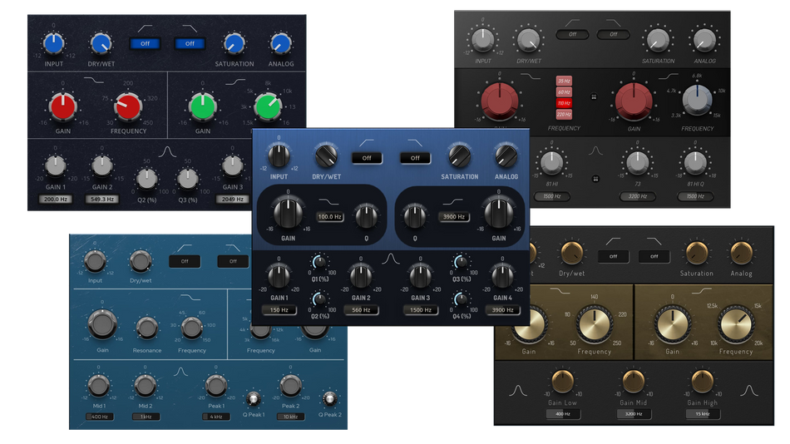Click the high shelf icon in gold skin's right panel
Viewport: 790px width, 444px height.
[701, 291]
